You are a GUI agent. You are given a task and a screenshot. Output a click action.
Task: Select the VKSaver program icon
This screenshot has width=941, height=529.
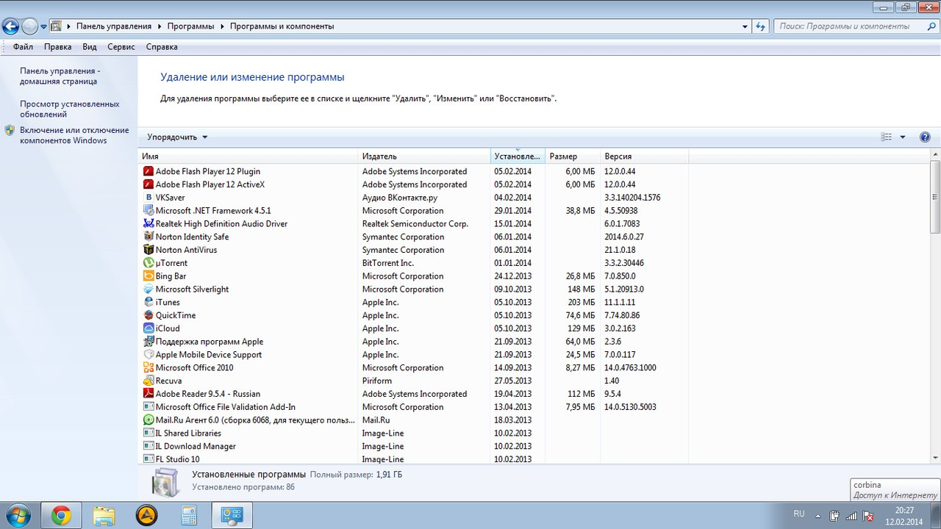coord(149,198)
